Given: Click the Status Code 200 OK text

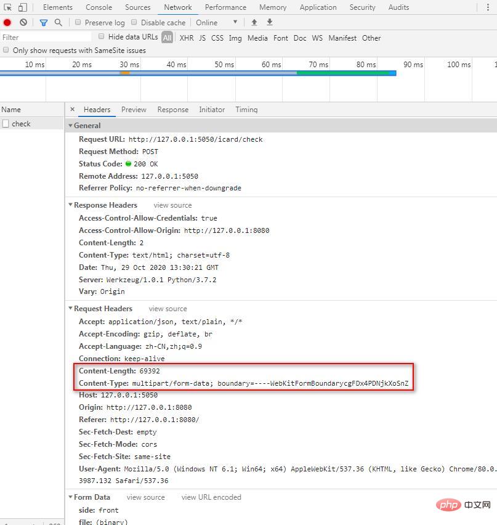Looking at the screenshot, I should [x=145, y=164].
